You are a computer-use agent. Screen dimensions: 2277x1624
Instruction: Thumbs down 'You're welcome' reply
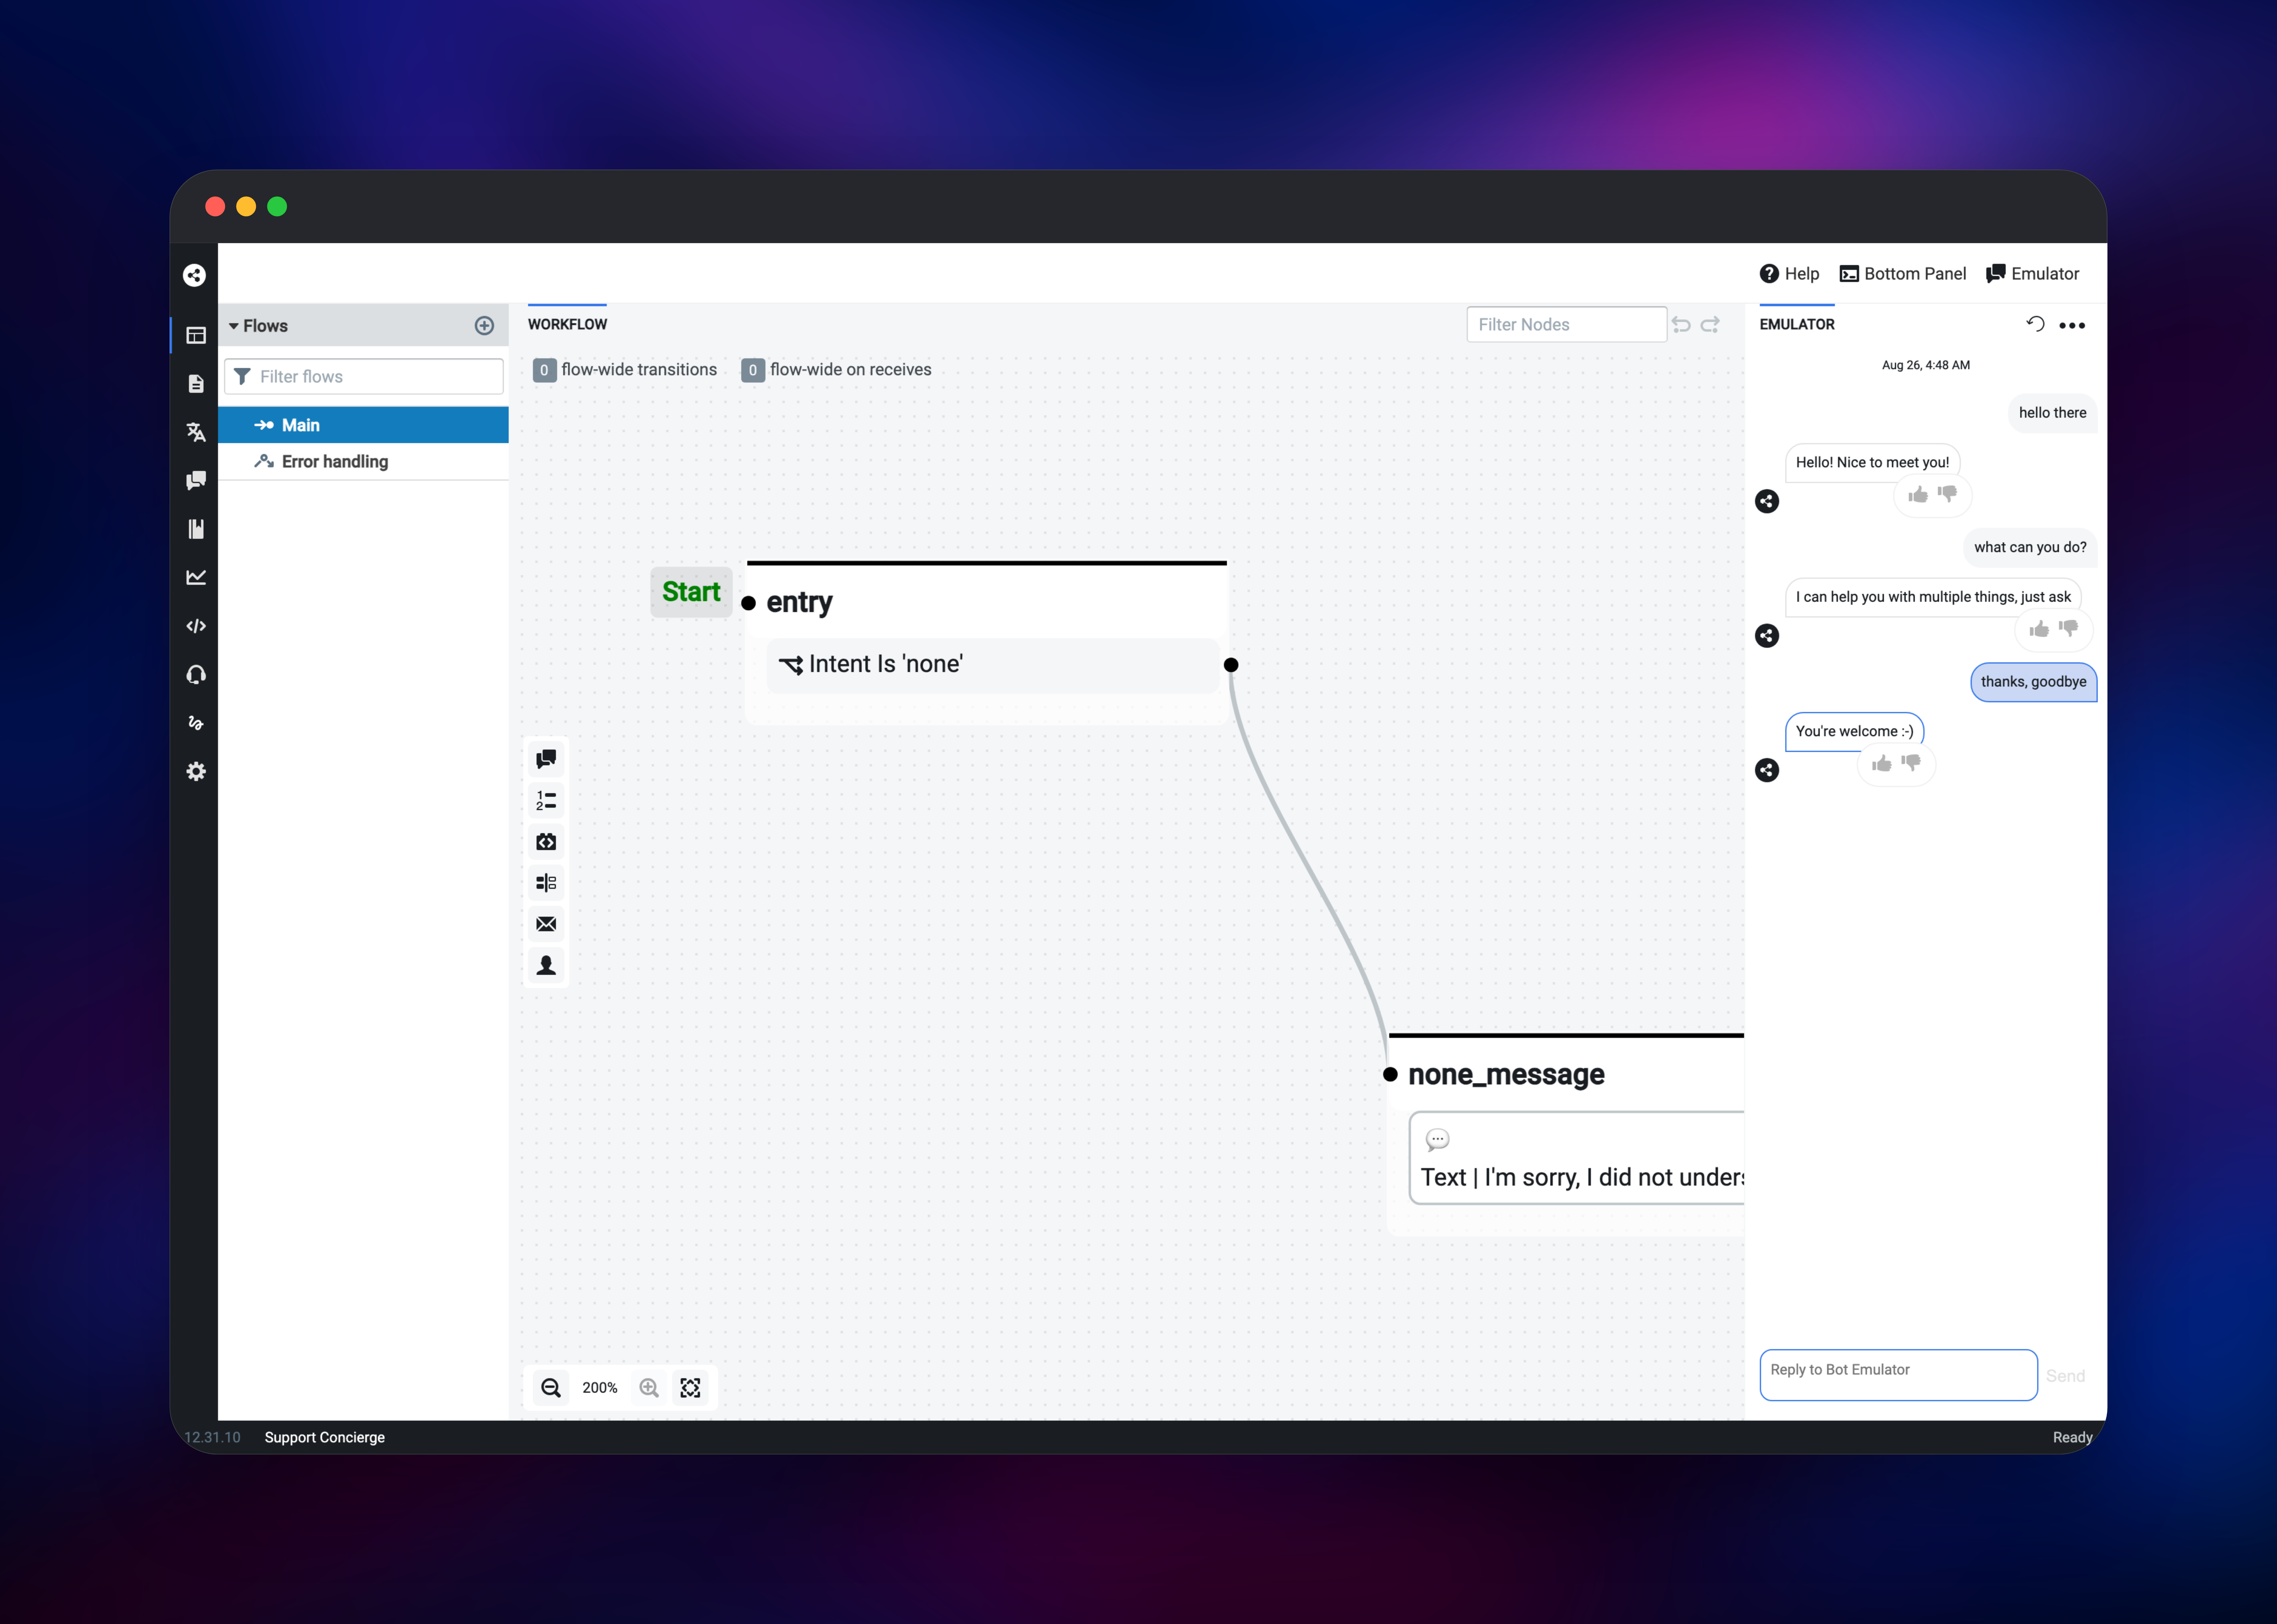(1911, 763)
